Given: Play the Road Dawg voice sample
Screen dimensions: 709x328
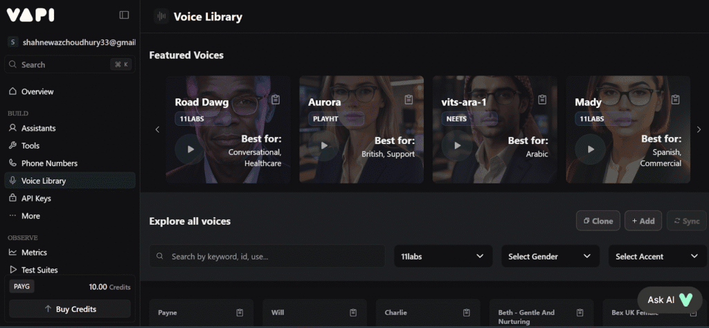Looking at the screenshot, I should pyautogui.click(x=189, y=149).
